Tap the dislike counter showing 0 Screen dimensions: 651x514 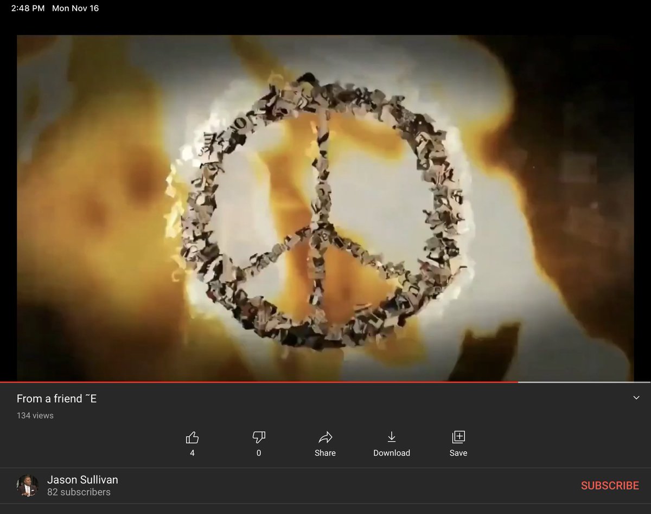tap(259, 452)
